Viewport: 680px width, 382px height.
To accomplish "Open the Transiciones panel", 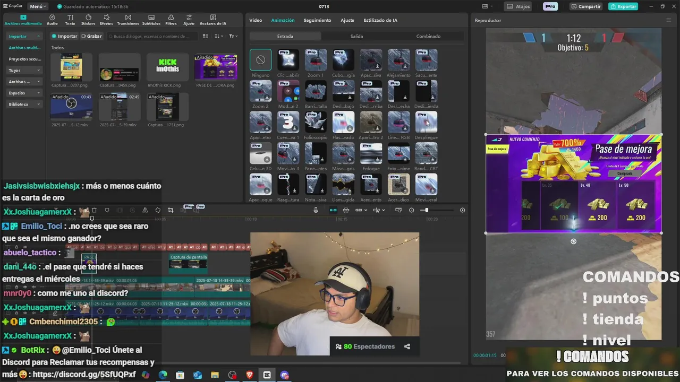I will [x=128, y=20].
